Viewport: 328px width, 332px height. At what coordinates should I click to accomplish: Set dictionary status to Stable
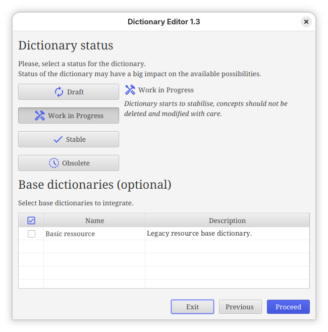coord(69,139)
